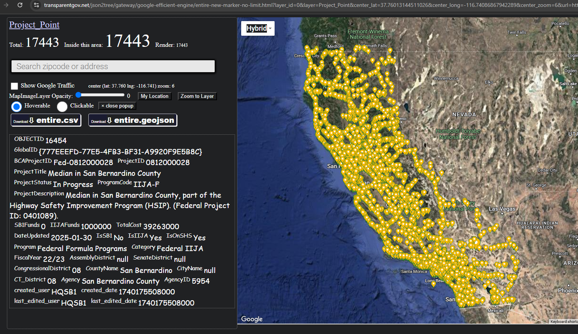The width and height of the screenshot is (578, 334).
Task: Click Keyboard shortcuts on map
Action: click(x=564, y=321)
